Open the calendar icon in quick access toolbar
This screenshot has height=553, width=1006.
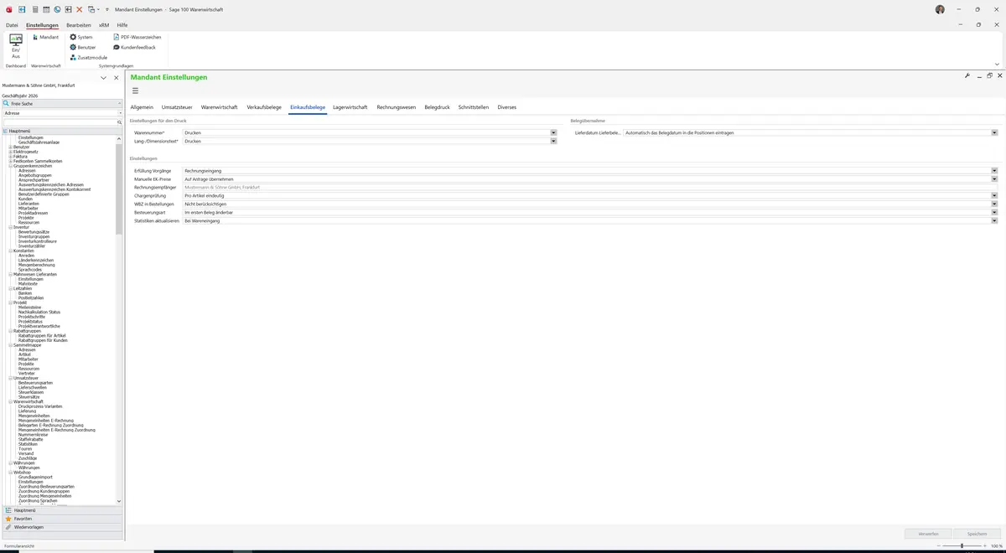(x=45, y=9)
